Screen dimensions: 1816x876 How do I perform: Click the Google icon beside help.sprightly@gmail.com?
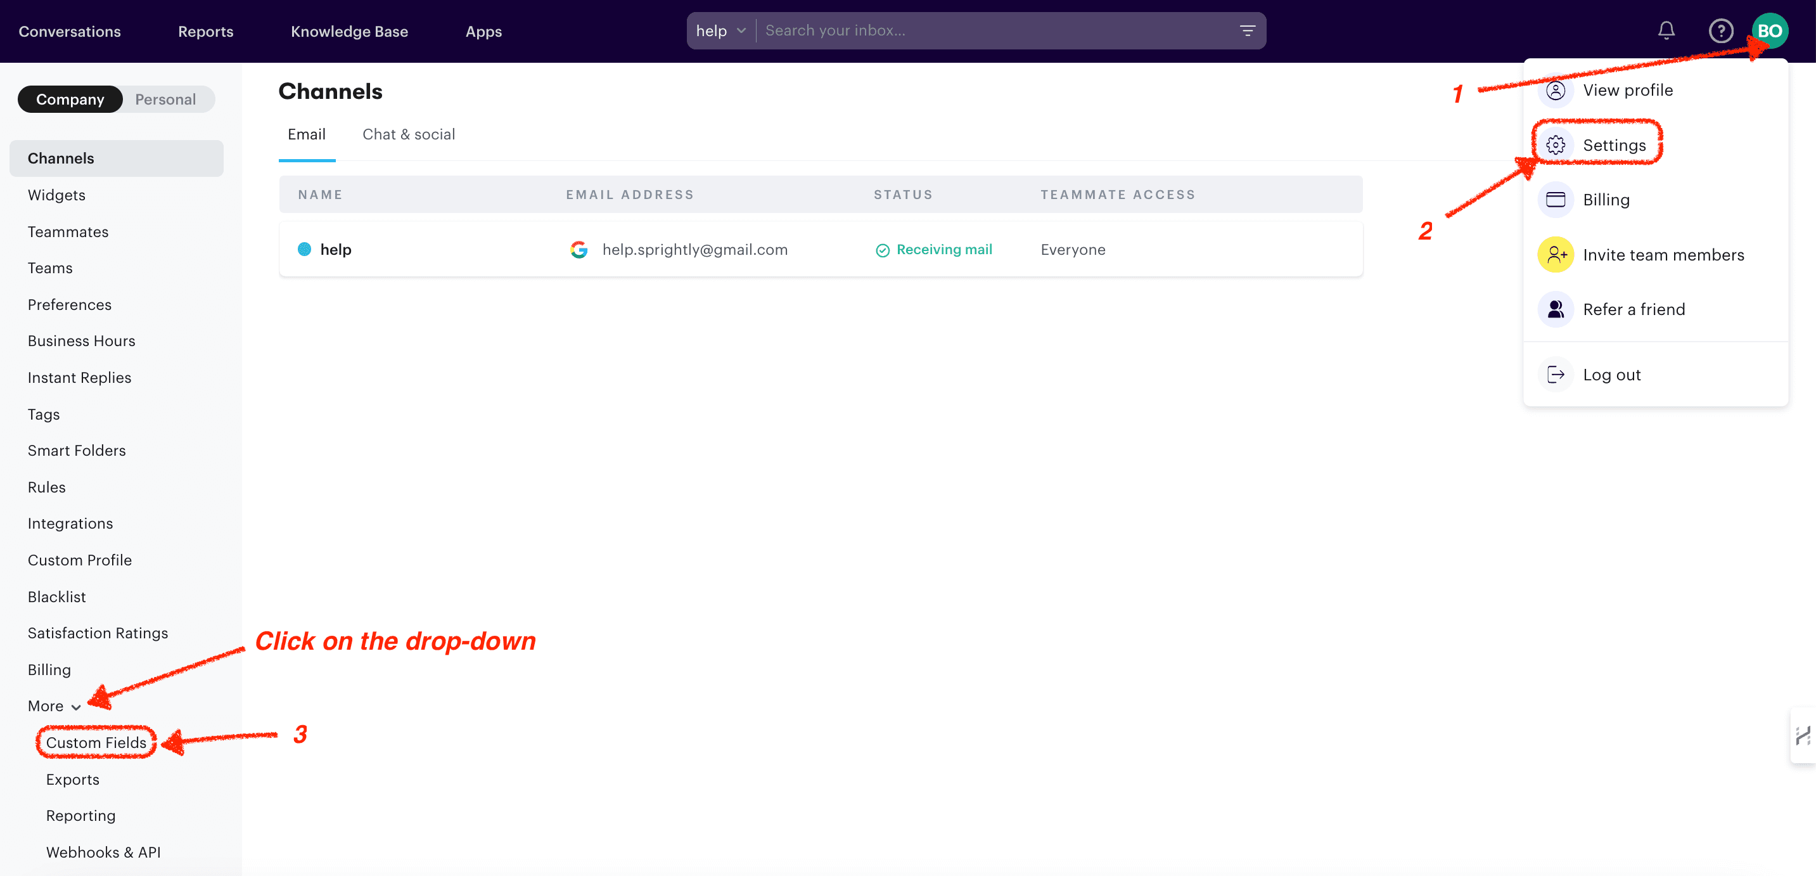click(579, 249)
